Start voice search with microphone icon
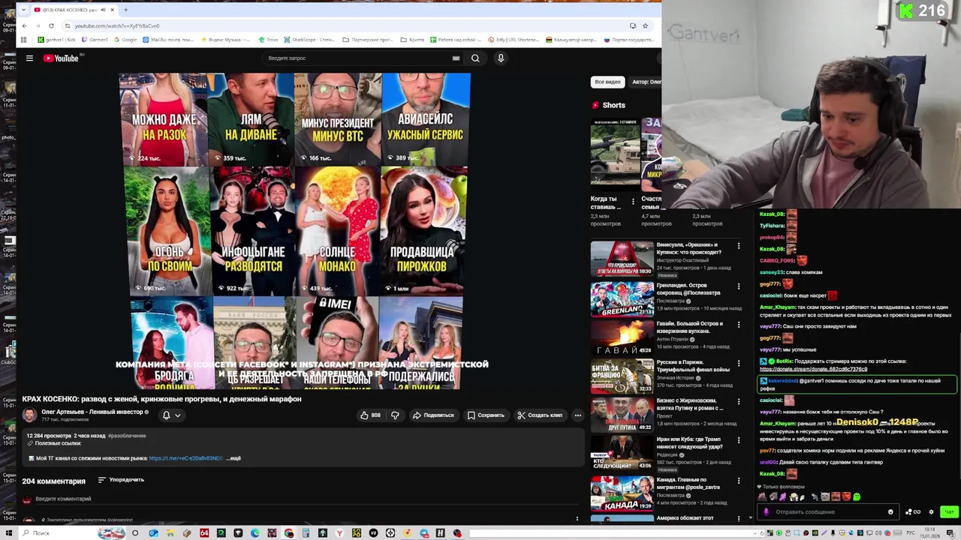The image size is (961, 540). pyautogui.click(x=501, y=58)
